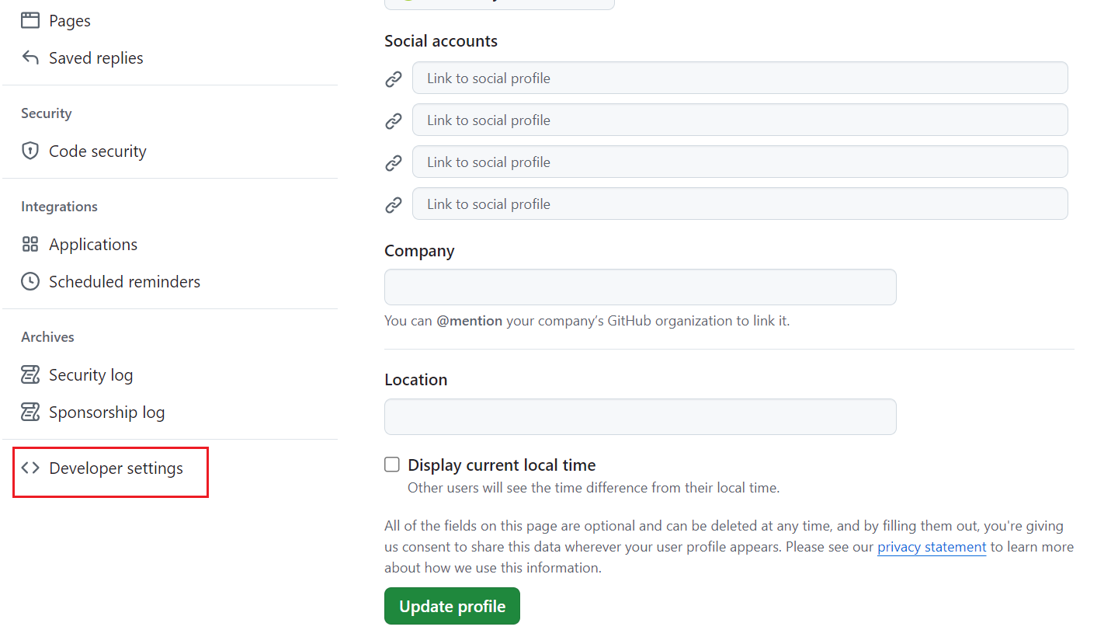
Task: Click the Security log icon
Action: (30, 375)
